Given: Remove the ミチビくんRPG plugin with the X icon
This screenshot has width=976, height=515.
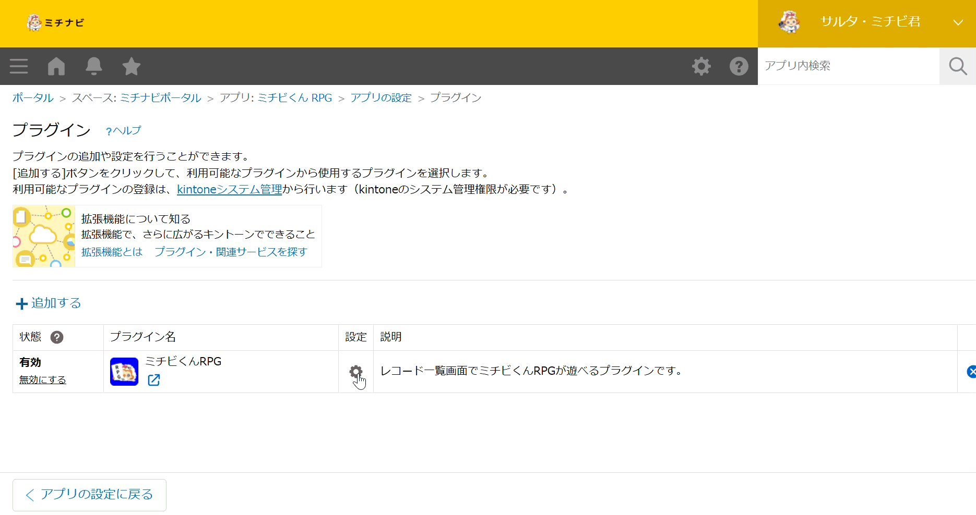Looking at the screenshot, I should click(x=971, y=372).
